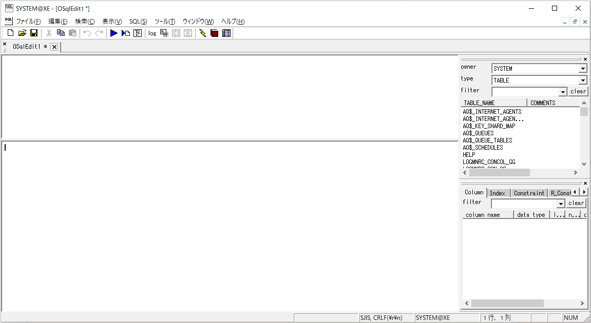Click the tree-structure explain plan toolbar icon
The image size is (591, 323).
138,33
